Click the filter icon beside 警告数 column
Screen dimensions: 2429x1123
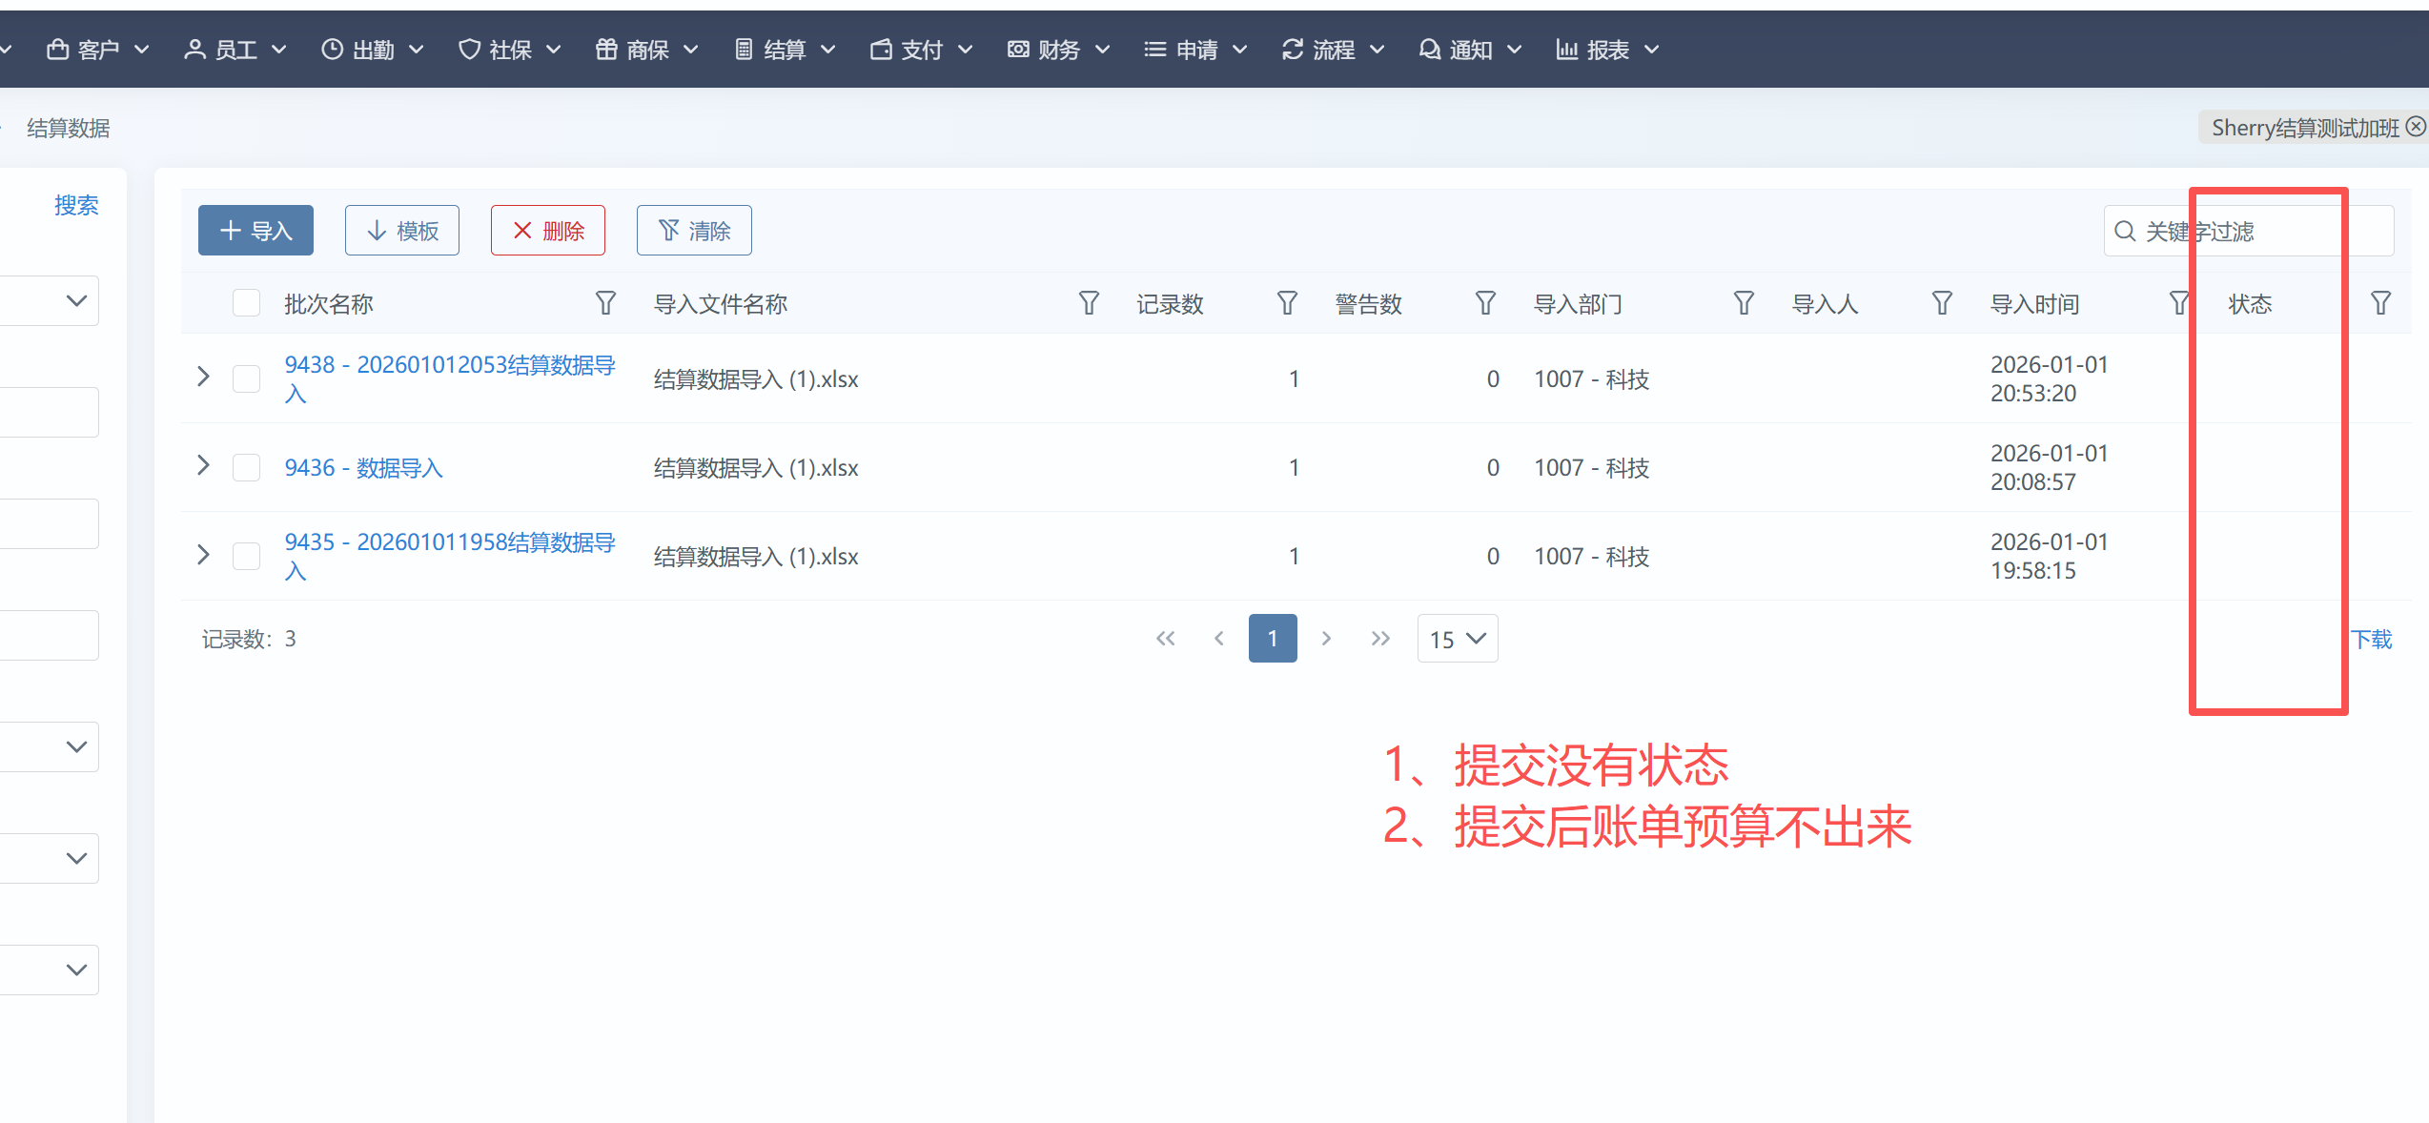point(1485,303)
